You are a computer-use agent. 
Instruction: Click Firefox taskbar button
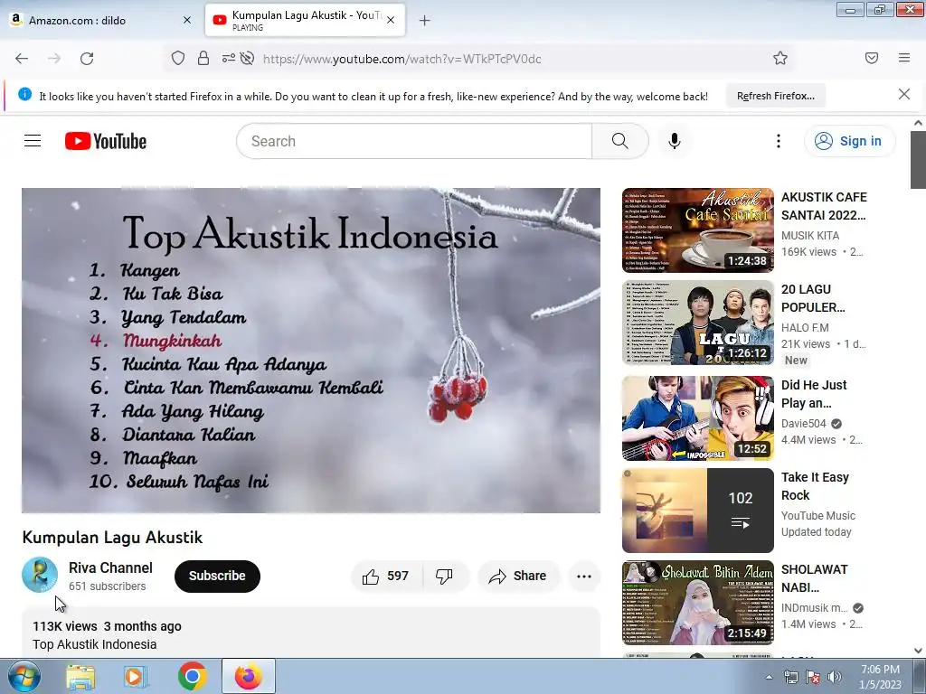(x=249, y=676)
